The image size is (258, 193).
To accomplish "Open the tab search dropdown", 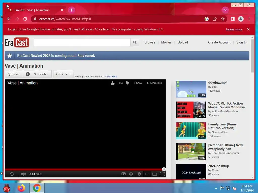I will [225, 10].
